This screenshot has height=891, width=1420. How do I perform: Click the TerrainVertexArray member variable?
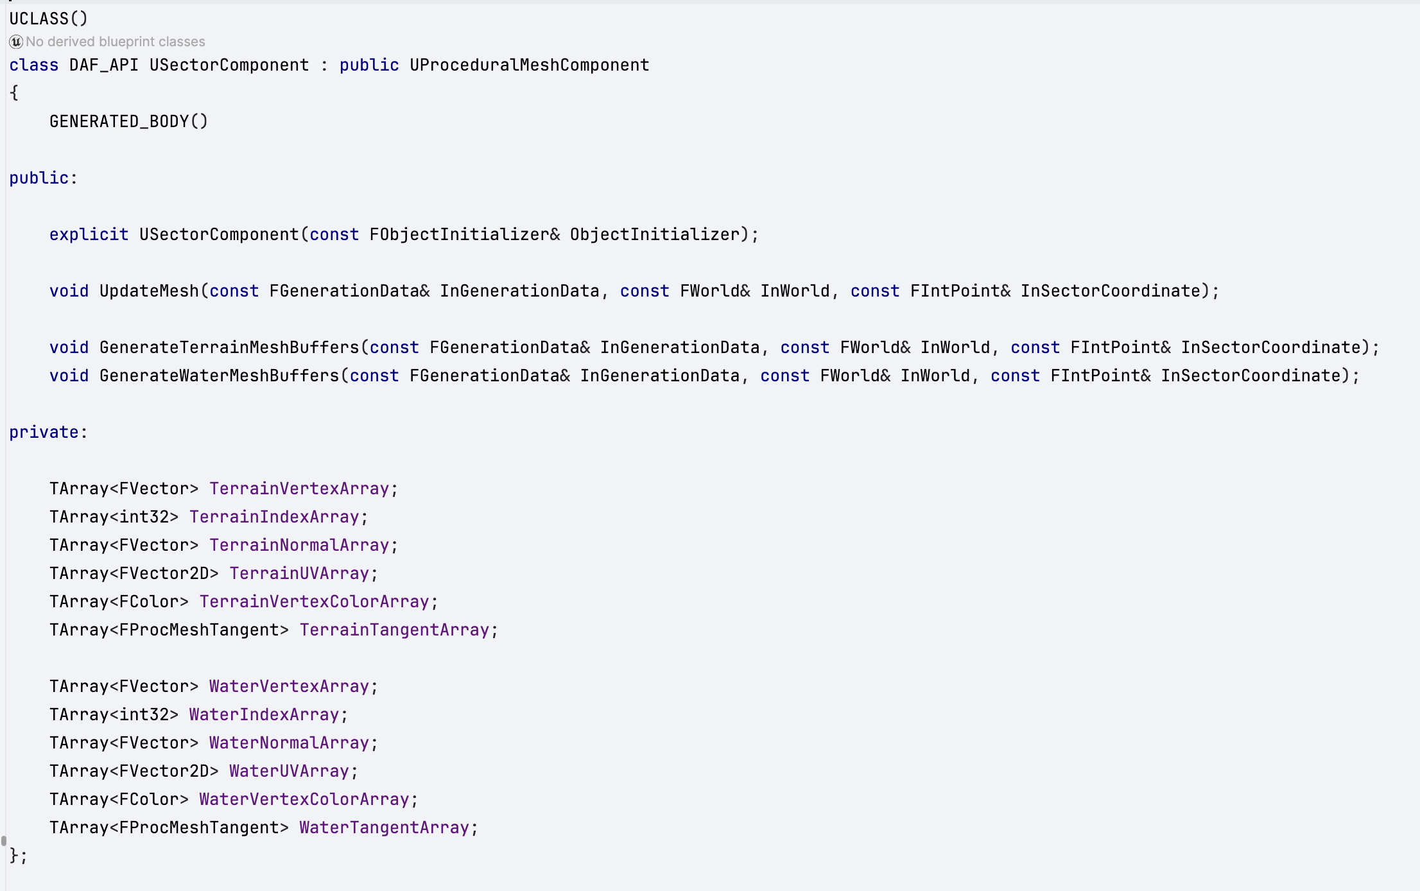pos(299,489)
